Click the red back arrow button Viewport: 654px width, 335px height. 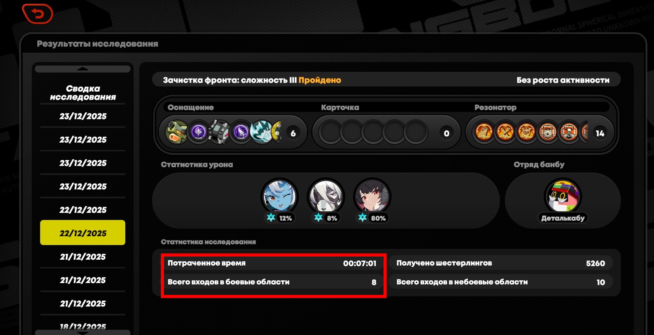38,14
